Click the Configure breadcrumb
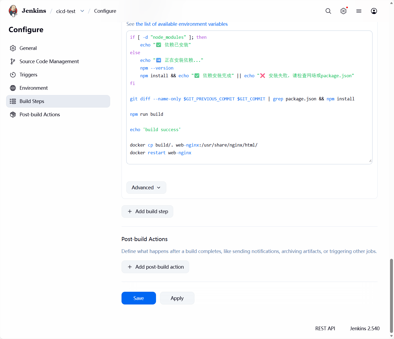Viewport: 394px width, 339px height. click(x=105, y=11)
